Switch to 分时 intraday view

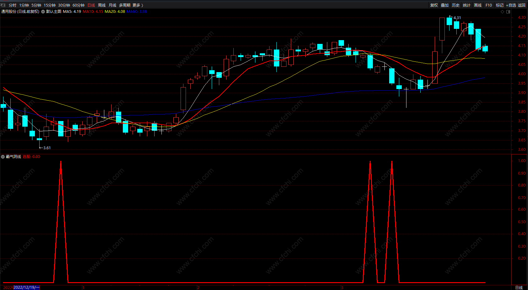[13, 5]
